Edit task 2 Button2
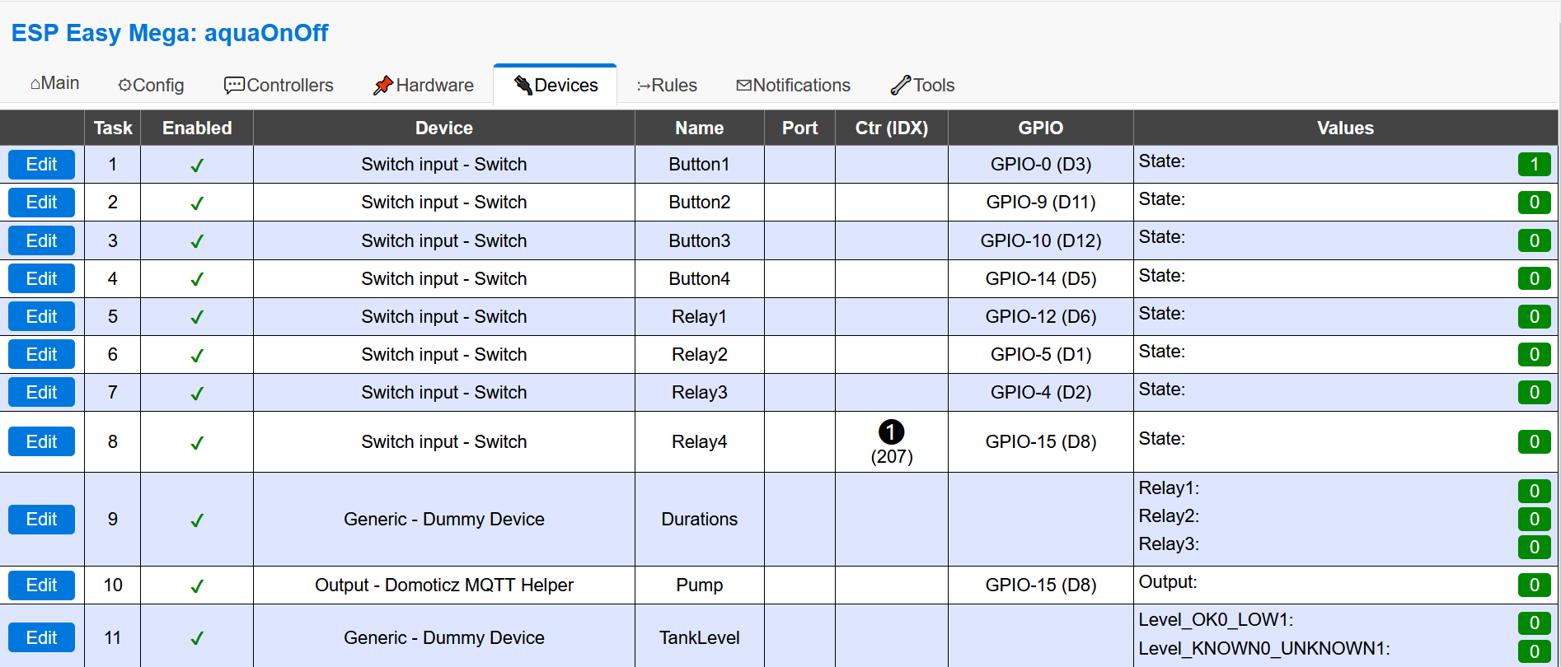Image resolution: width=1561 pixels, height=667 pixels. coord(42,203)
